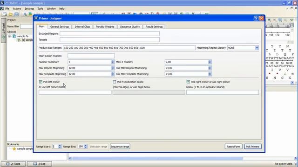Click the help question mark in Primer designer
This screenshot has height=167, width=298.
point(256,18)
